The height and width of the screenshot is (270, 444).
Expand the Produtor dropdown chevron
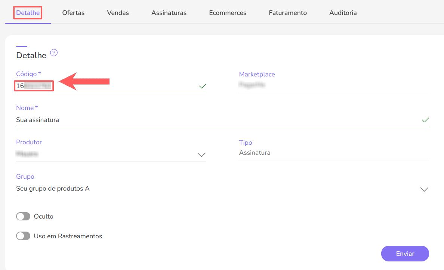click(201, 155)
